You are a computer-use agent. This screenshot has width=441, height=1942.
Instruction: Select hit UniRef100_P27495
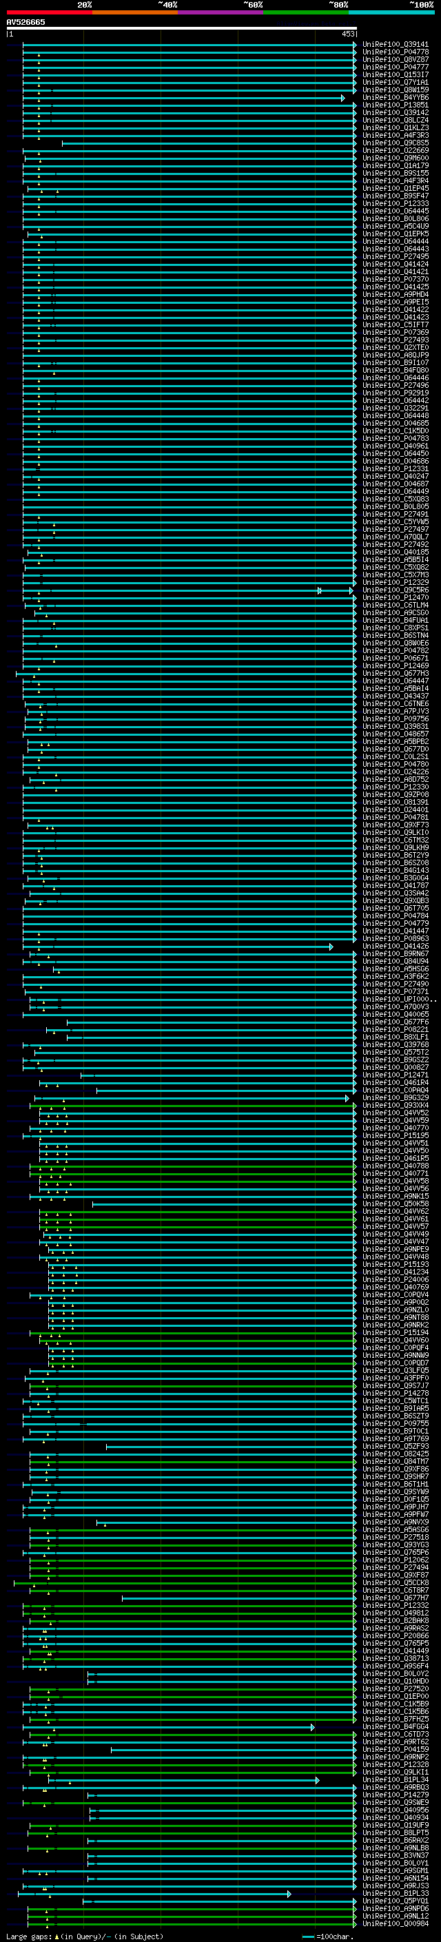coord(396,256)
